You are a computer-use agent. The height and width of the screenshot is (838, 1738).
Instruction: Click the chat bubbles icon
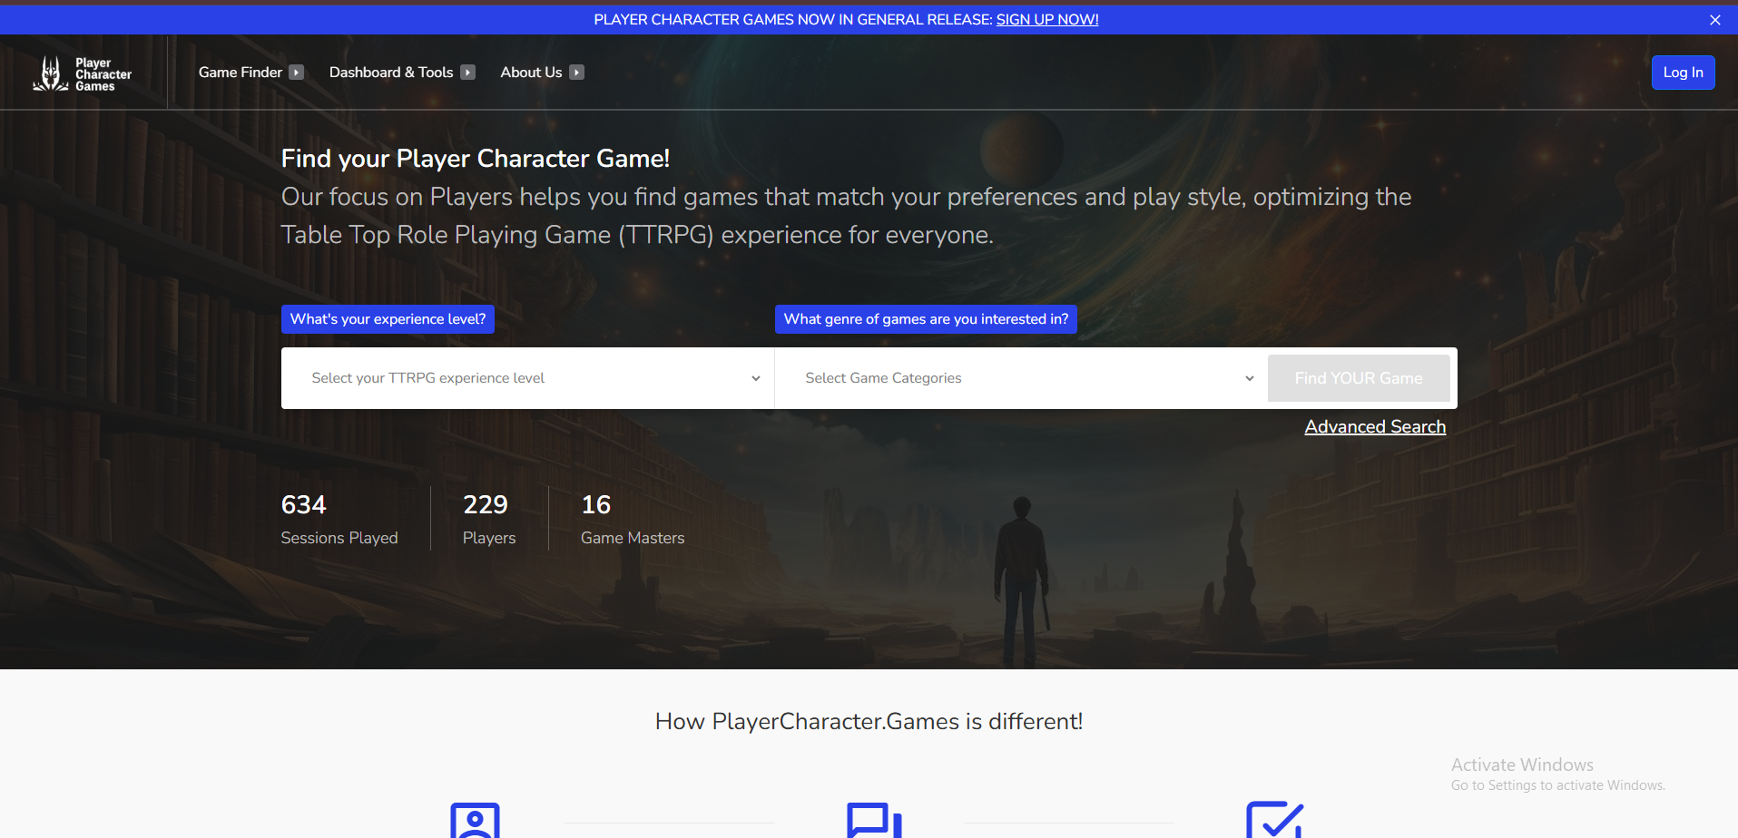click(x=873, y=821)
